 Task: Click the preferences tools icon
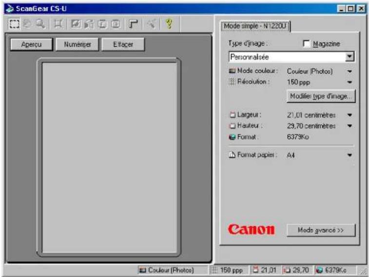click(x=151, y=24)
